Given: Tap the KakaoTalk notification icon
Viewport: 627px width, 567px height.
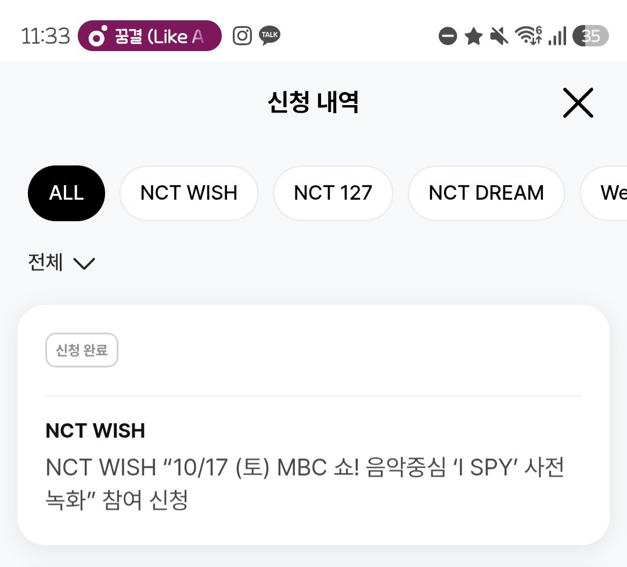Looking at the screenshot, I should pyautogui.click(x=269, y=35).
